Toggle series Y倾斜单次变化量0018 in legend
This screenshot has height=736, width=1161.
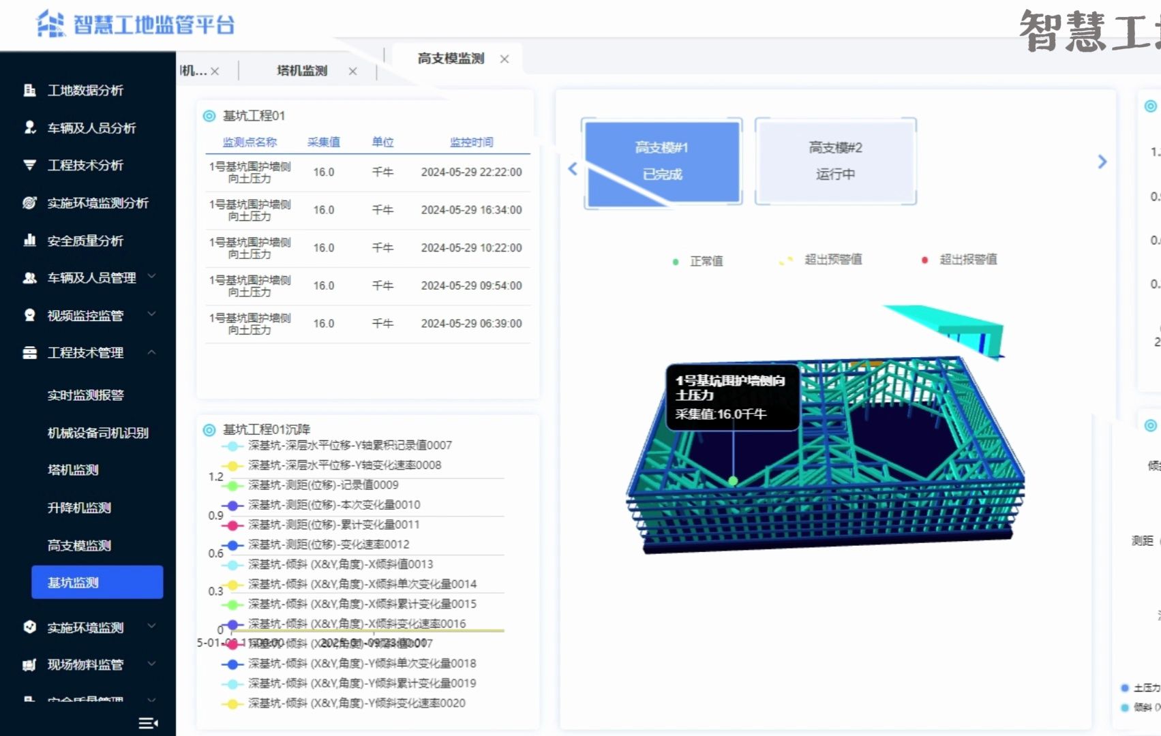(349, 663)
